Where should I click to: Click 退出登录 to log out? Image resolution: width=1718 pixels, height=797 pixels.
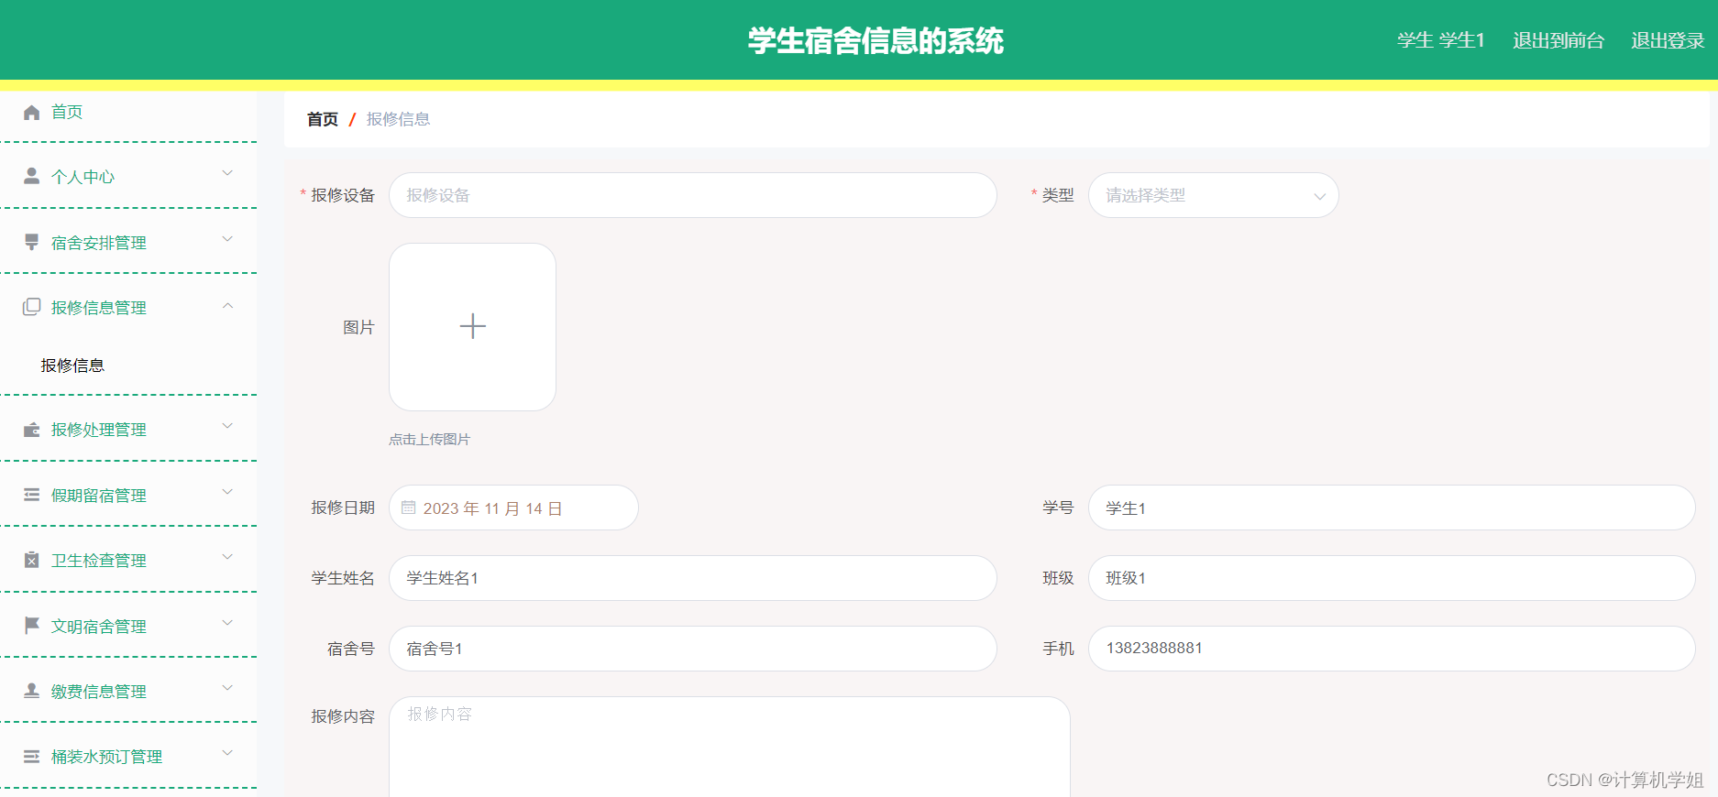[1668, 40]
